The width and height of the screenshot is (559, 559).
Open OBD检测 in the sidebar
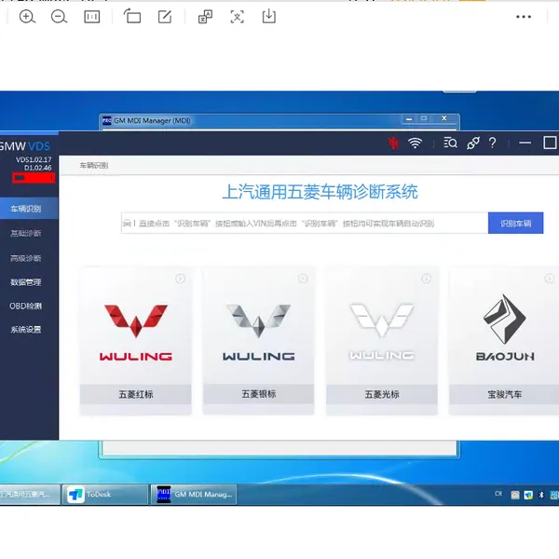click(26, 306)
